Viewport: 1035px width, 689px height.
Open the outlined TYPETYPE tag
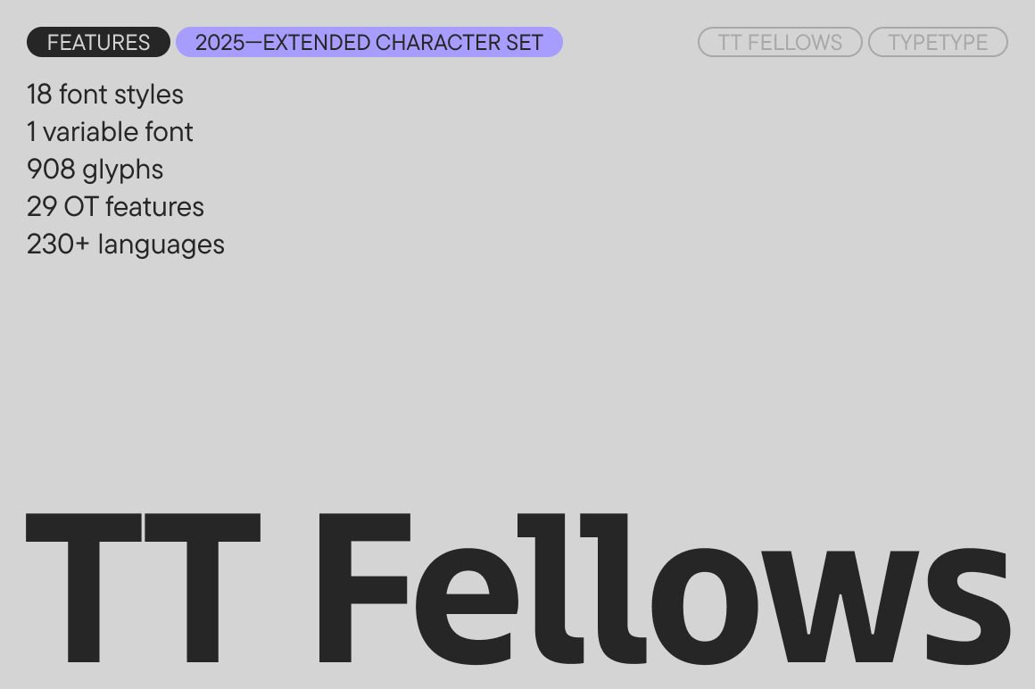point(938,43)
